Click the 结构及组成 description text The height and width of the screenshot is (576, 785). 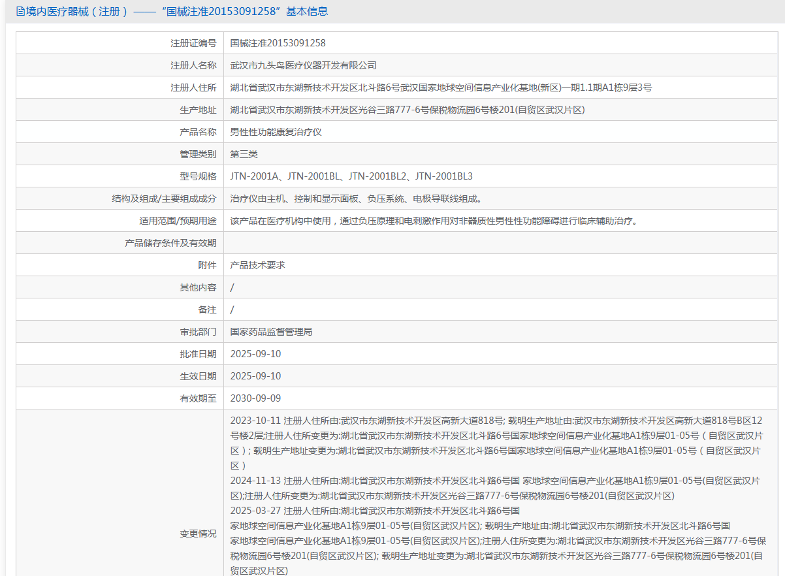point(356,199)
